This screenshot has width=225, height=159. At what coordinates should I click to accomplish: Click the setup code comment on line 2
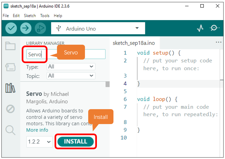pyautogui.click(x=178, y=64)
